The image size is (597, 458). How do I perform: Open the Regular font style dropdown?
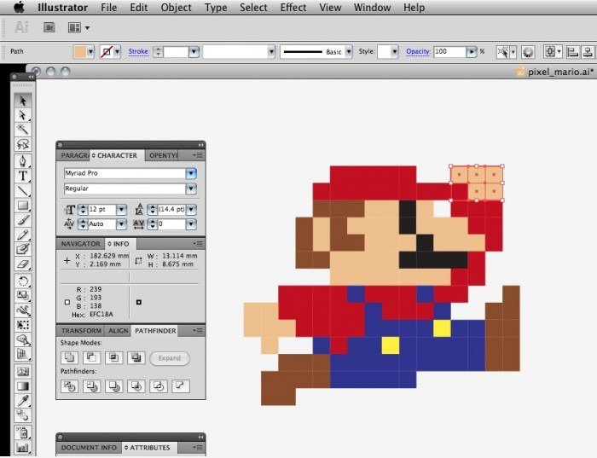click(x=191, y=188)
